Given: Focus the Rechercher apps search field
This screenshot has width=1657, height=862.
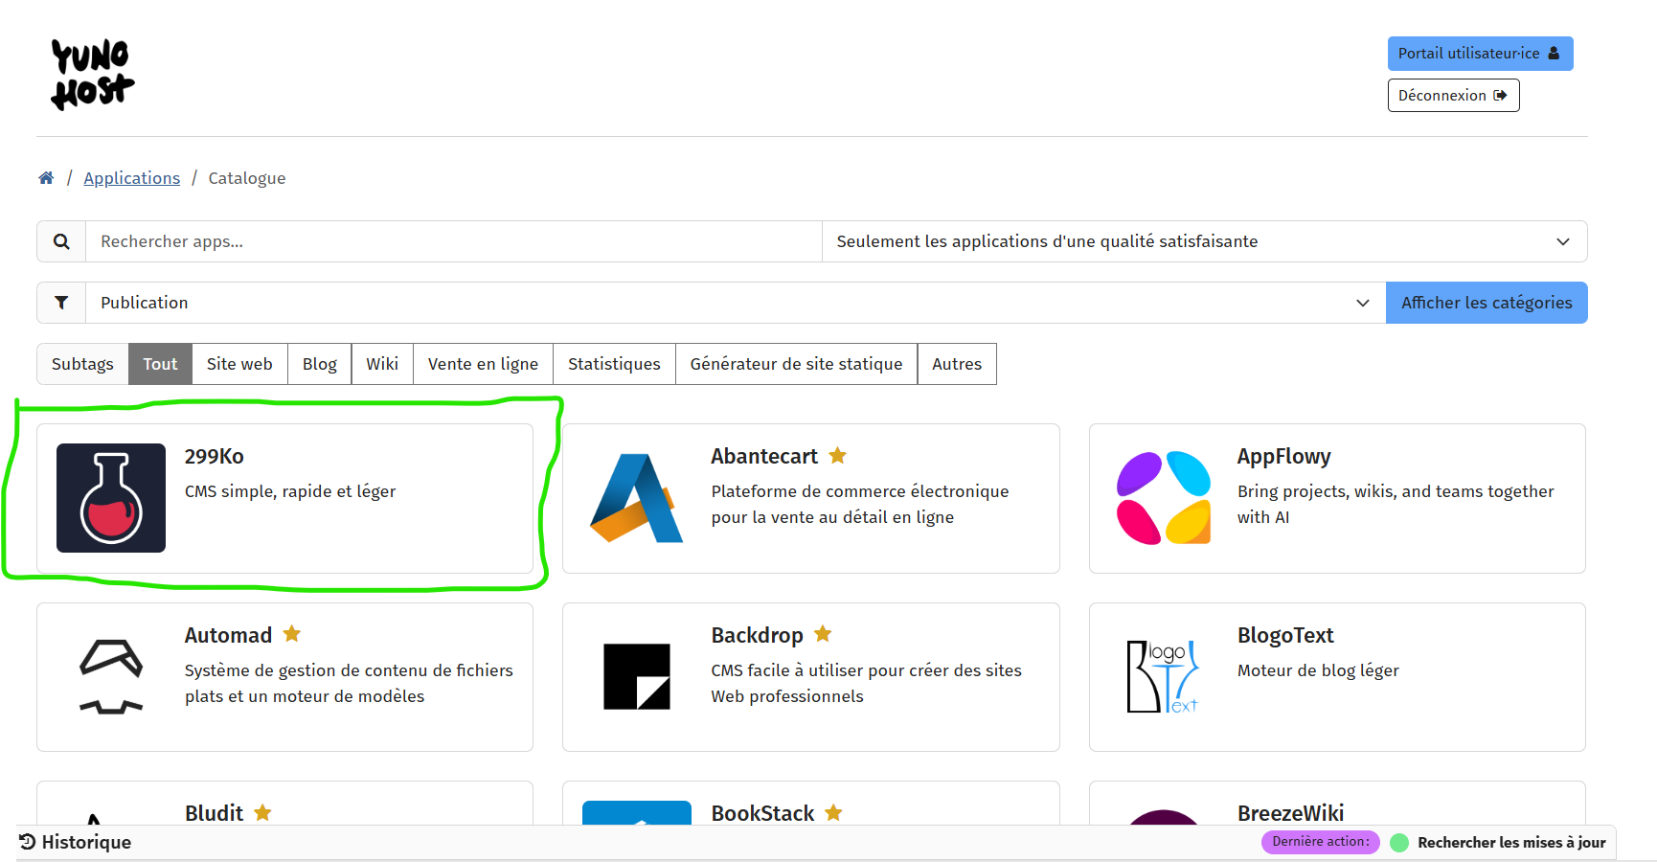Looking at the screenshot, I should (454, 241).
